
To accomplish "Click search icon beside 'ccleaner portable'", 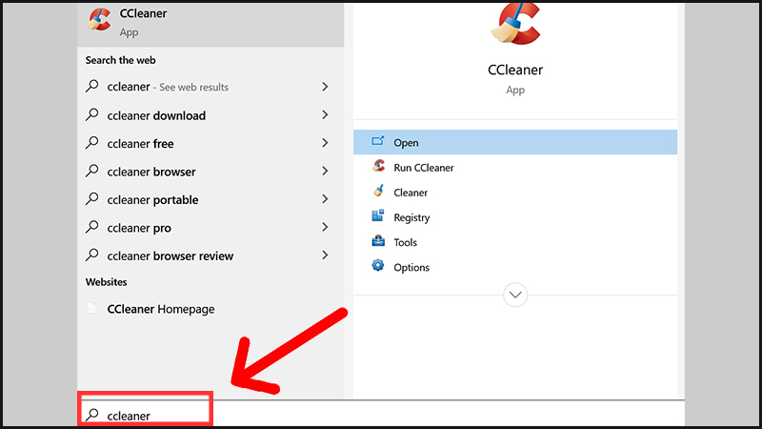I will click(x=91, y=198).
